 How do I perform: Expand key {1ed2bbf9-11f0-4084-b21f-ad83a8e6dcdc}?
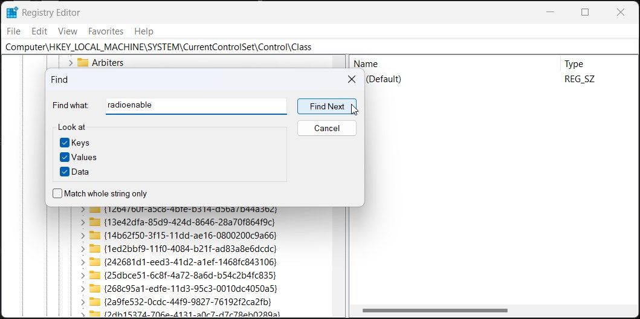pyautogui.click(x=83, y=248)
